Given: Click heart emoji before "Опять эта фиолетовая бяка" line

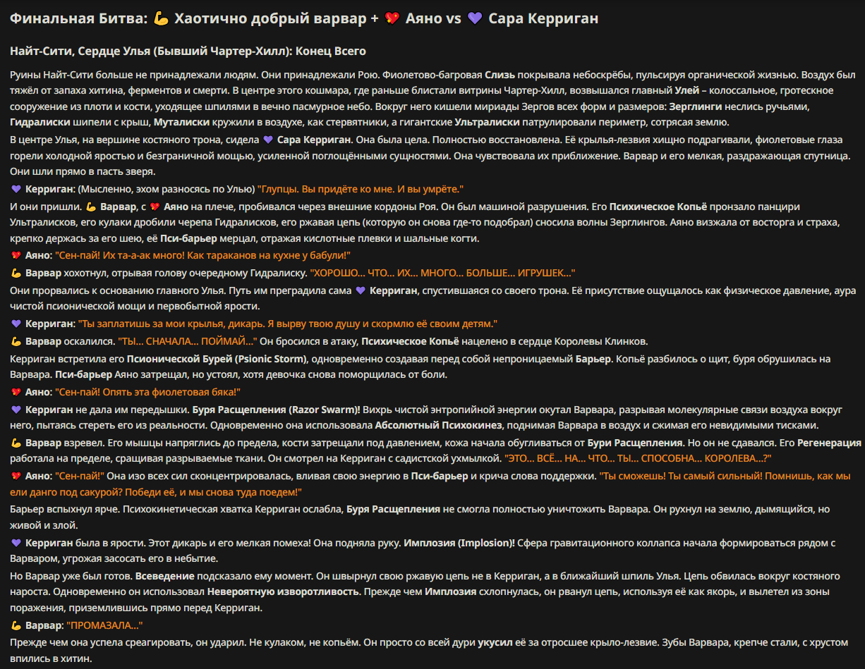Looking at the screenshot, I should tap(16, 392).
